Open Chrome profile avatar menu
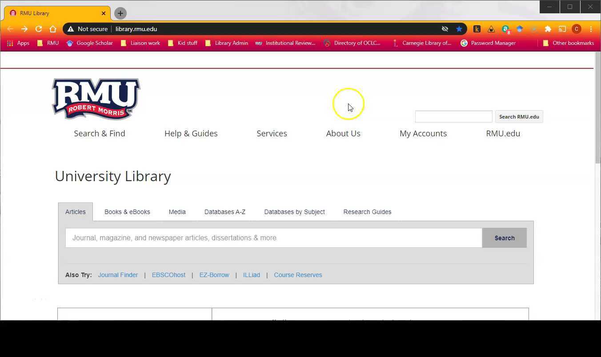The height and width of the screenshot is (357, 601). [x=577, y=29]
